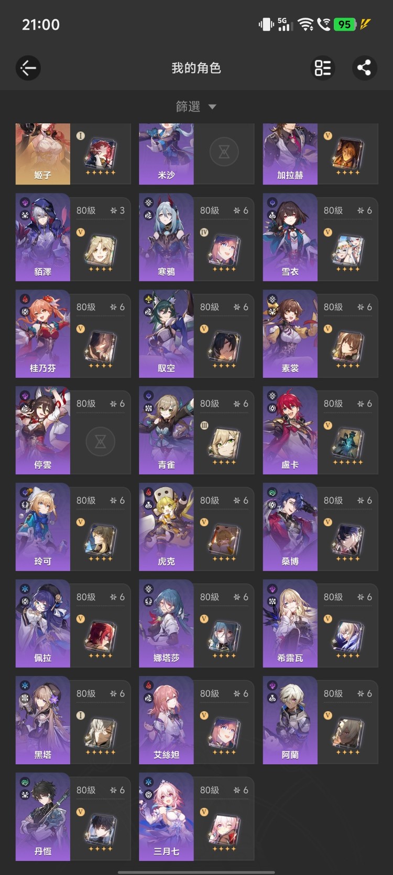Select the 米沙 character portrait
393x875 pixels.
[166, 154]
